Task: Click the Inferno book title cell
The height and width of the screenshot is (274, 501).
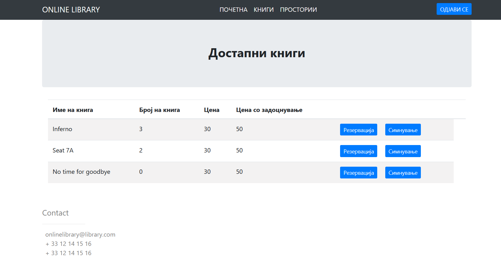Action: pyautogui.click(x=62, y=129)
